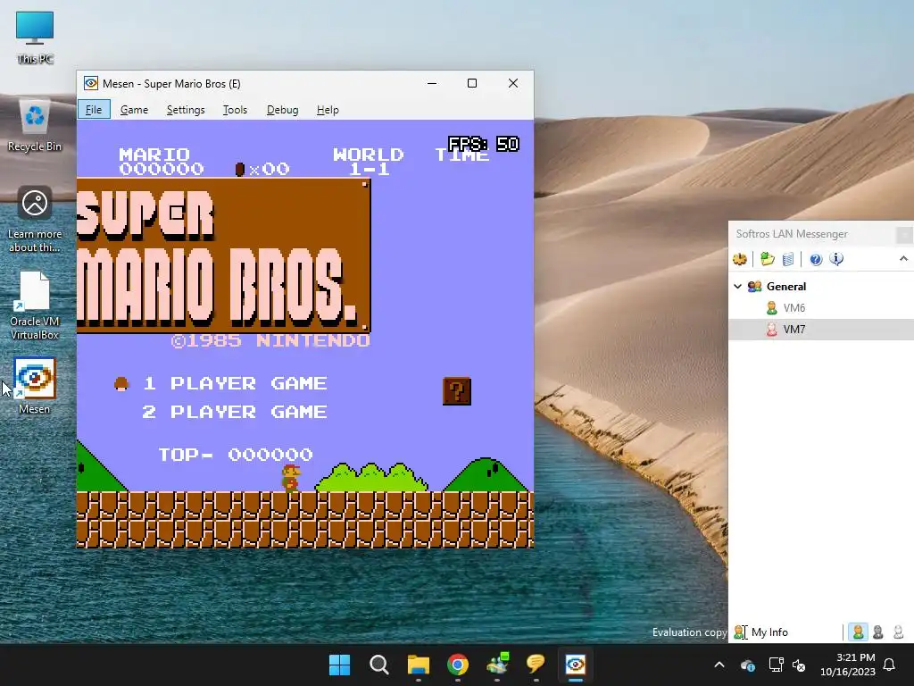Launch Google Chrome from taskbar
This screenshot has height=686, width=914.
458,665
